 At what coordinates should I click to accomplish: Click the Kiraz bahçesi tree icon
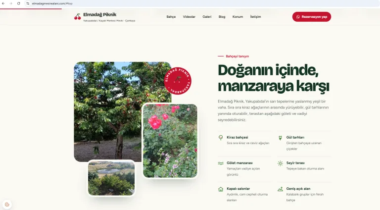click(221, 138)
